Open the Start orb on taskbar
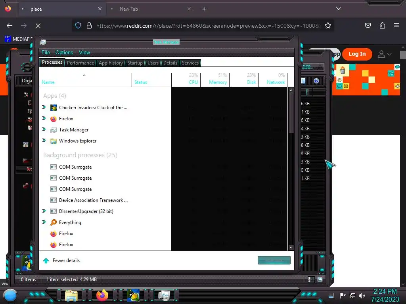 point(10,295)
